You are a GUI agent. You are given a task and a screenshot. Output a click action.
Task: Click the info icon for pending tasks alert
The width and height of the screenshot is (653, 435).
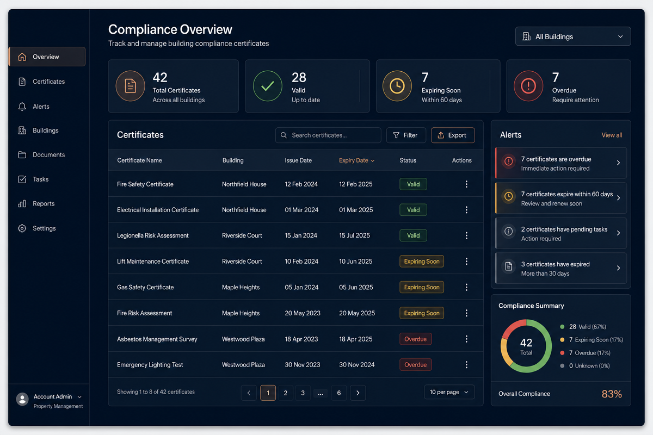click(x=509, y=232)
